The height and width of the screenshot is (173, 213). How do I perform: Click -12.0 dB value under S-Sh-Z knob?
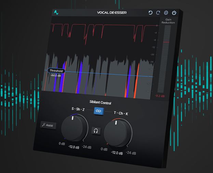74,147
